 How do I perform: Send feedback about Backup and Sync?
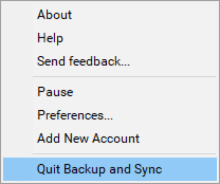tap(84, 62)
